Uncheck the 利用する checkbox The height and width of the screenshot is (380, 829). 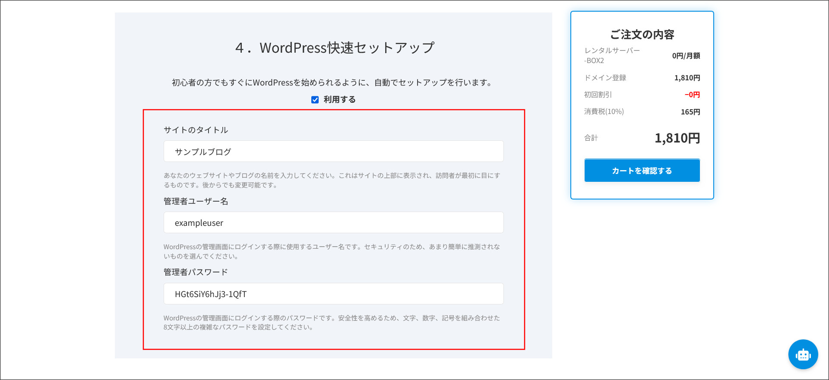315,100
